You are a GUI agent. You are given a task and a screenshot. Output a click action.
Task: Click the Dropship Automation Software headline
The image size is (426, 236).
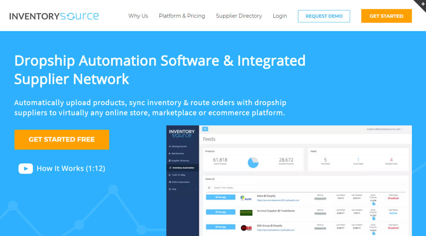coord(160,70)
